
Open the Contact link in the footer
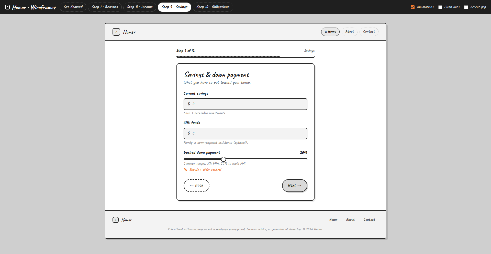tap(369, 220)
